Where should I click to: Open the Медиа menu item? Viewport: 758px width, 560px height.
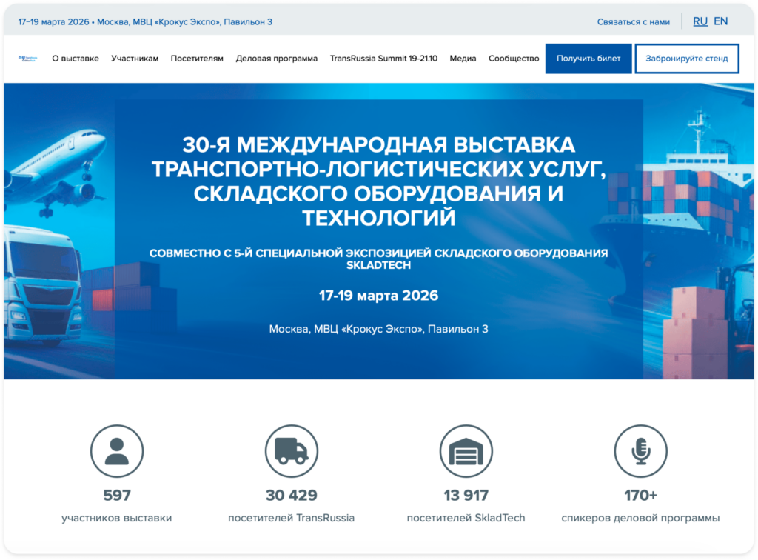click(463, 59)
